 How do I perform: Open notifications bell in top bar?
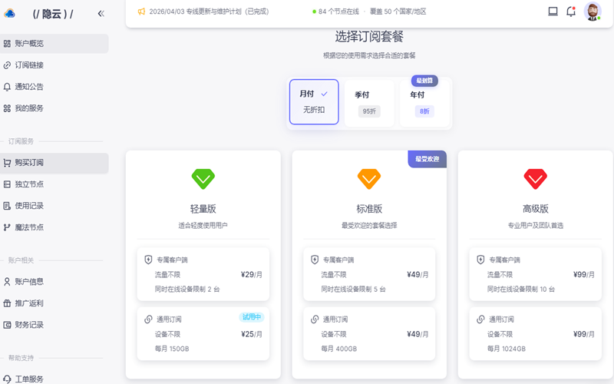click(x=571, y=12)
